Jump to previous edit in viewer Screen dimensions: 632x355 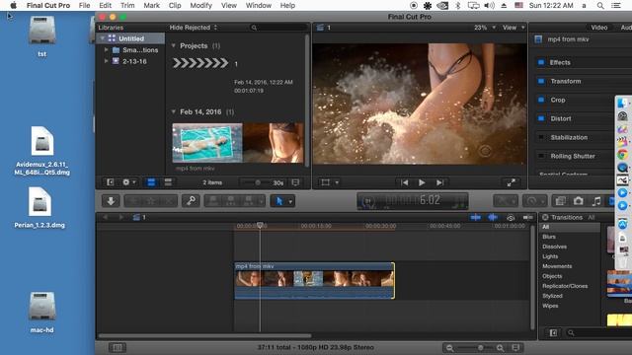pos(404,182)
